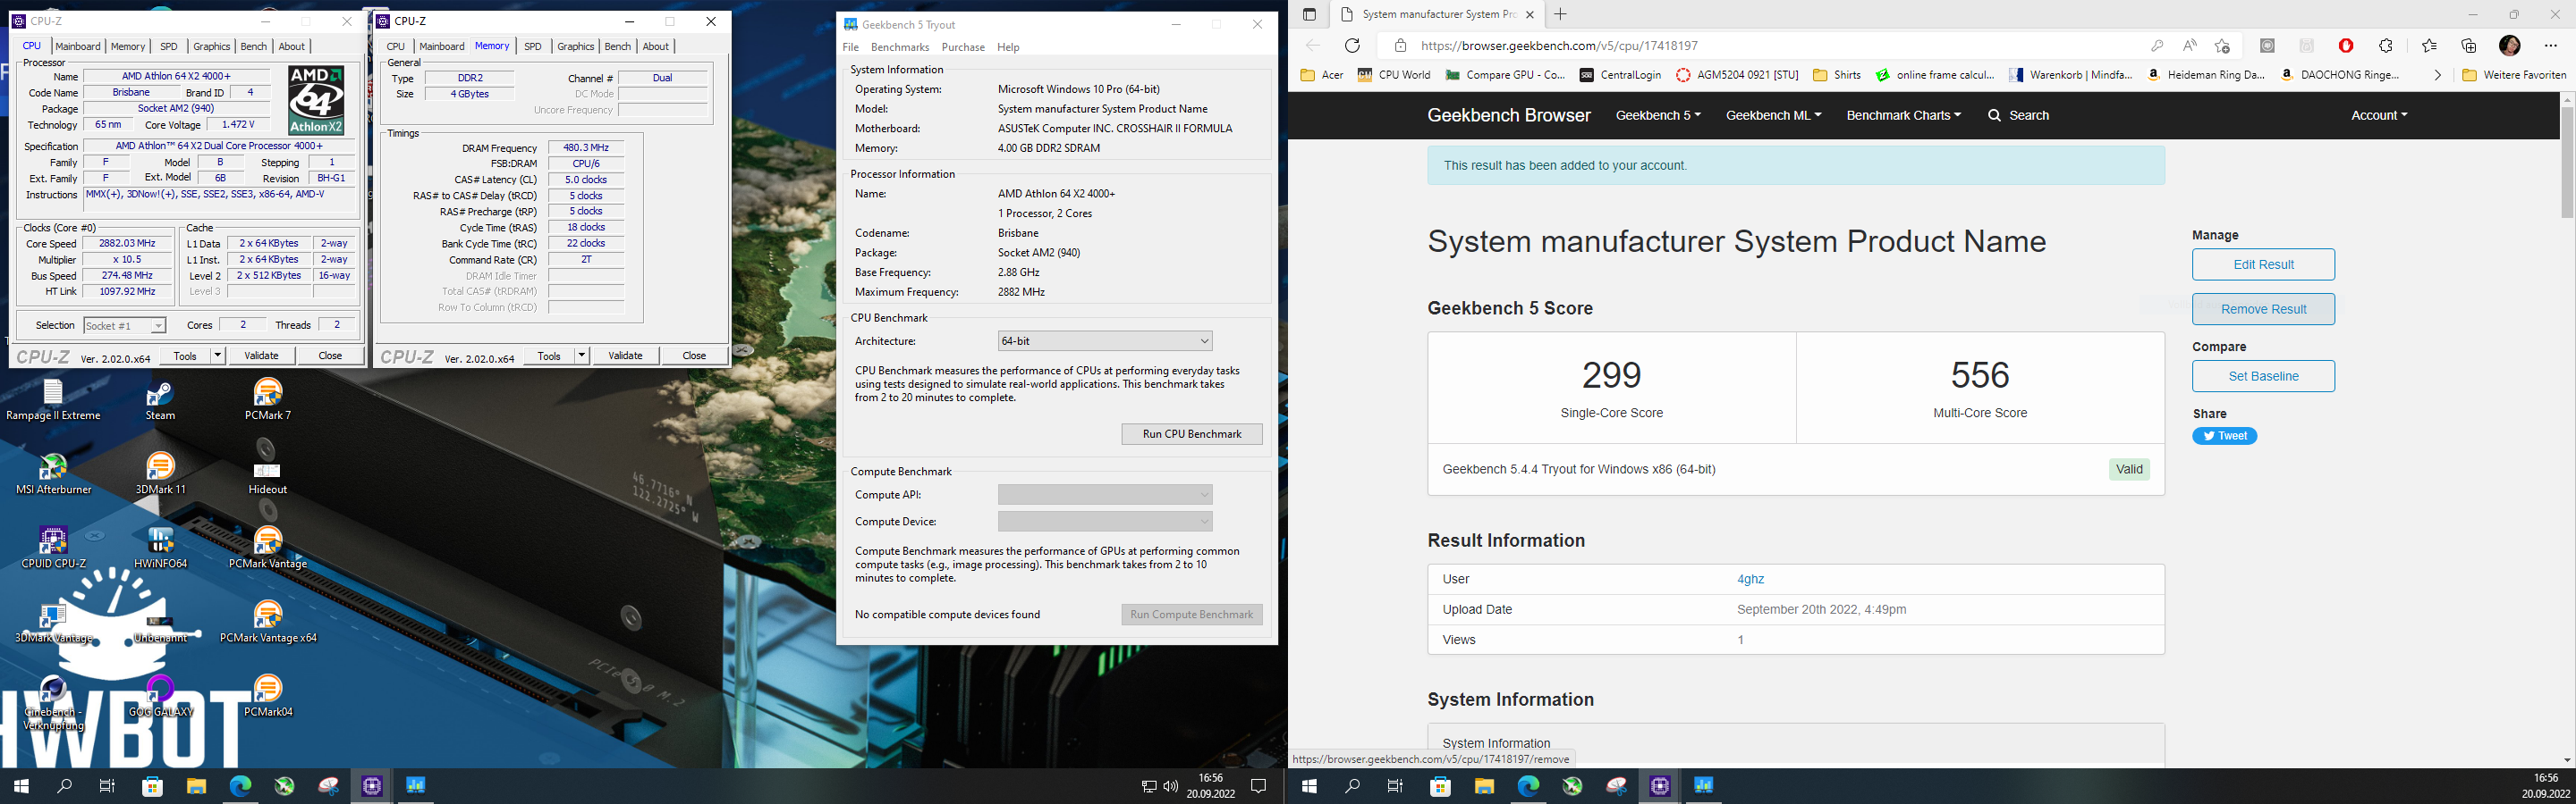Viewport: 2576px width, 804px height.
Task: Switch to Mainboard tab in left CPU-Z window
Action: 78,46
